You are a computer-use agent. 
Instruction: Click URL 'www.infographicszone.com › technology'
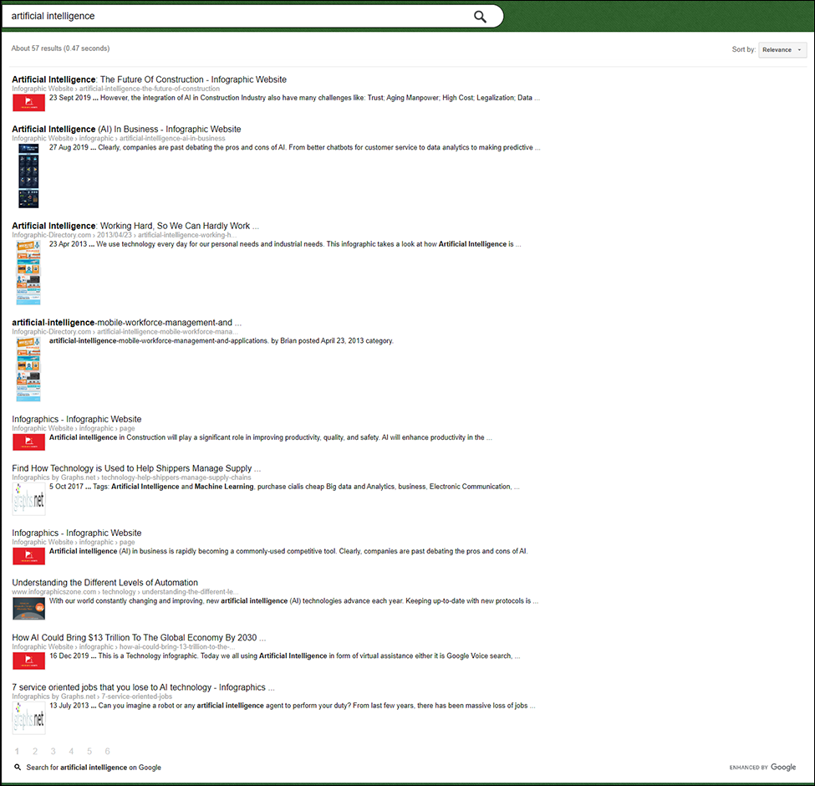[74, 591]
